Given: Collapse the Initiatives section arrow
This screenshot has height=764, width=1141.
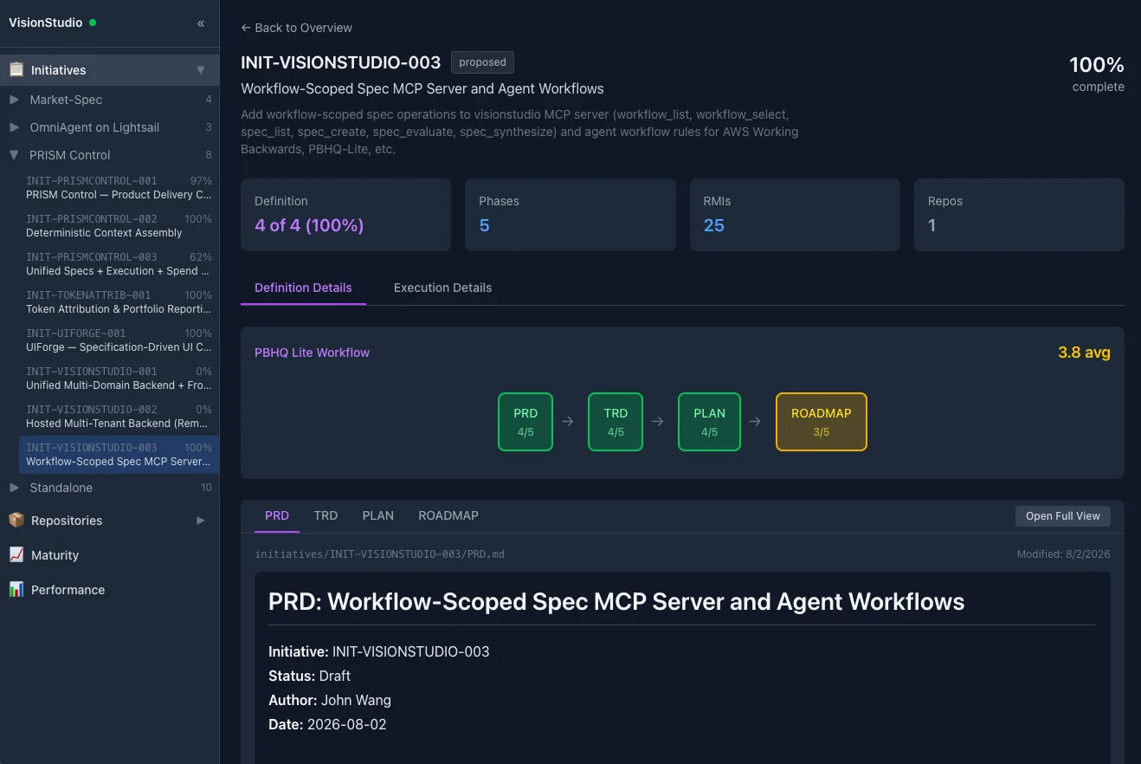Looking at the screenshot, I should pos(201,70).
